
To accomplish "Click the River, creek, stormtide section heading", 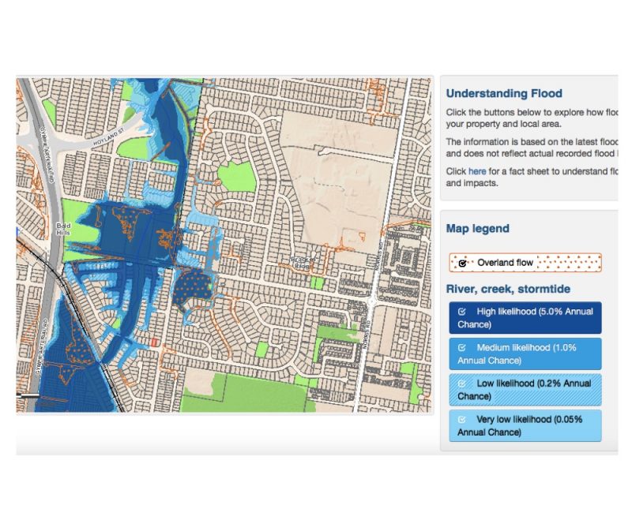I will [508, 289].
